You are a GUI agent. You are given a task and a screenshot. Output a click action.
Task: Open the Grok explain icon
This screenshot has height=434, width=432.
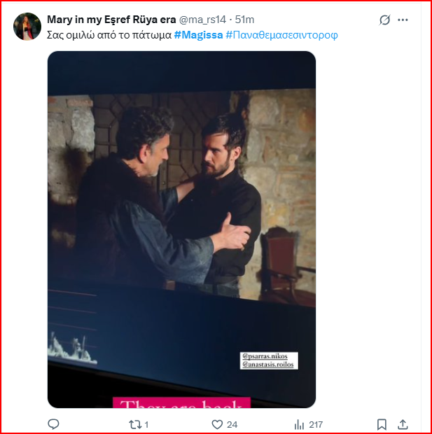tap(384, 20)
